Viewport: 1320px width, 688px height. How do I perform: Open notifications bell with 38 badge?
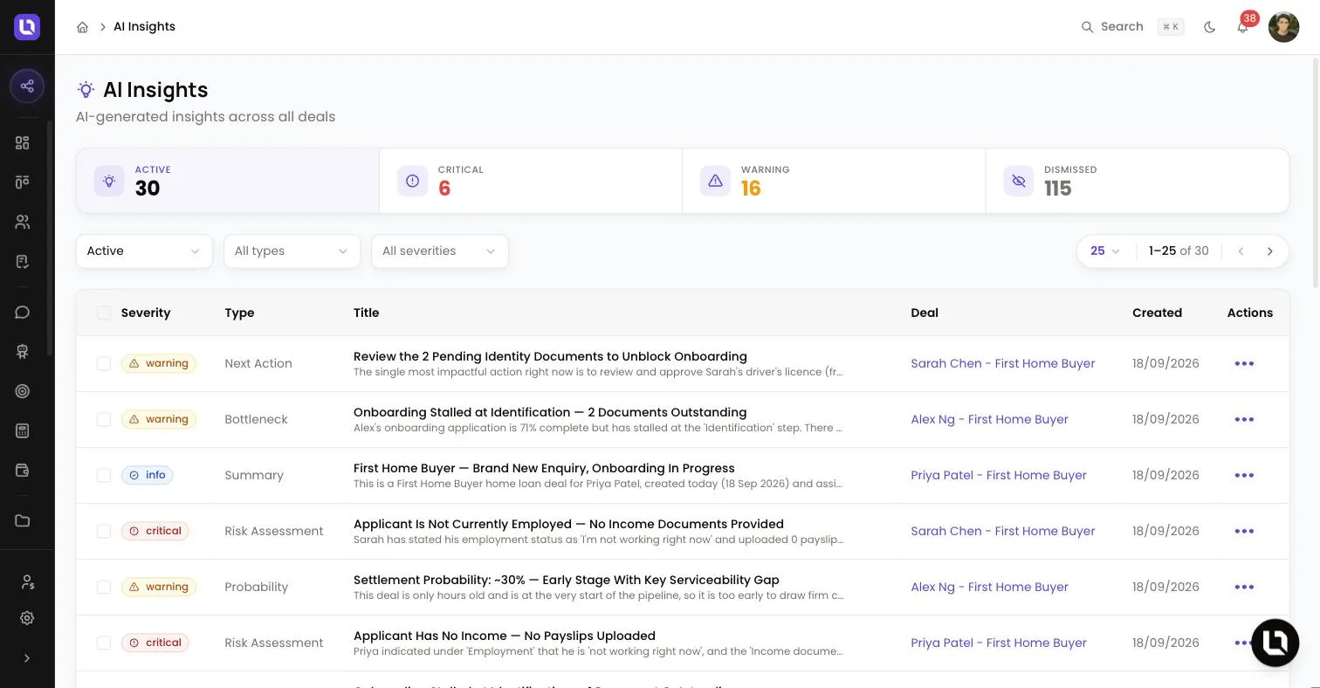[x=1243, y=26]
